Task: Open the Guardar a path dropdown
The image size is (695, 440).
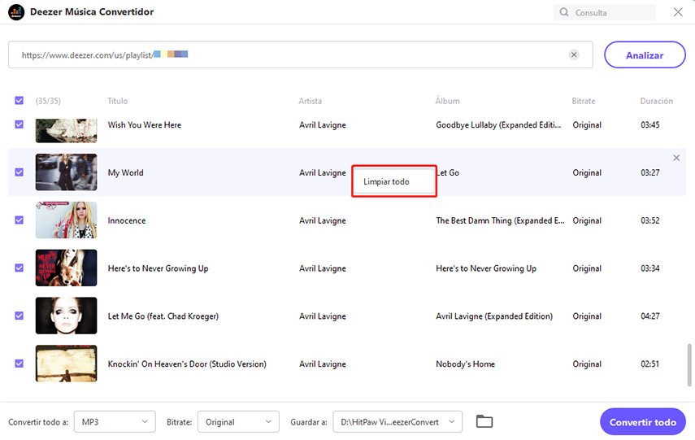Action: [397, 421]
